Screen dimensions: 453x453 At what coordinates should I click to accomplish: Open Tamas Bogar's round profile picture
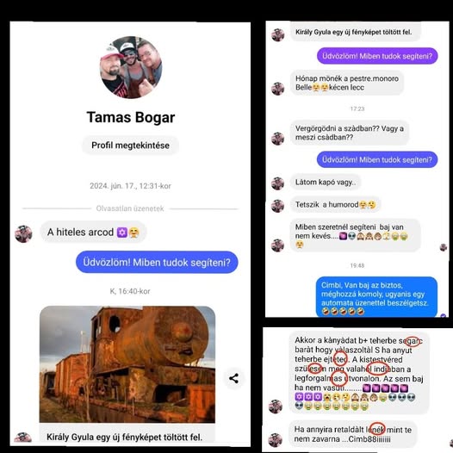pyautogui.click(x=131, y=67)
